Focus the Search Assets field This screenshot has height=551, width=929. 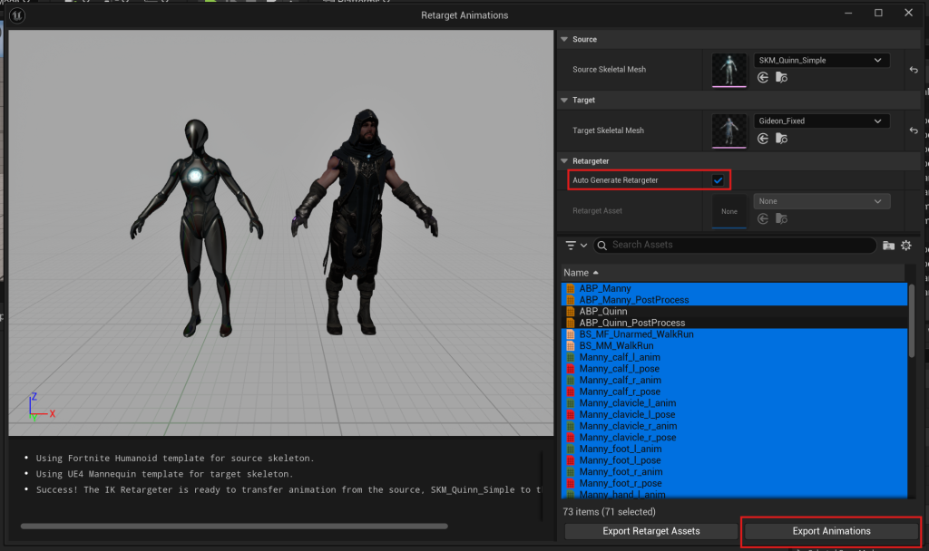coord(735,245)
